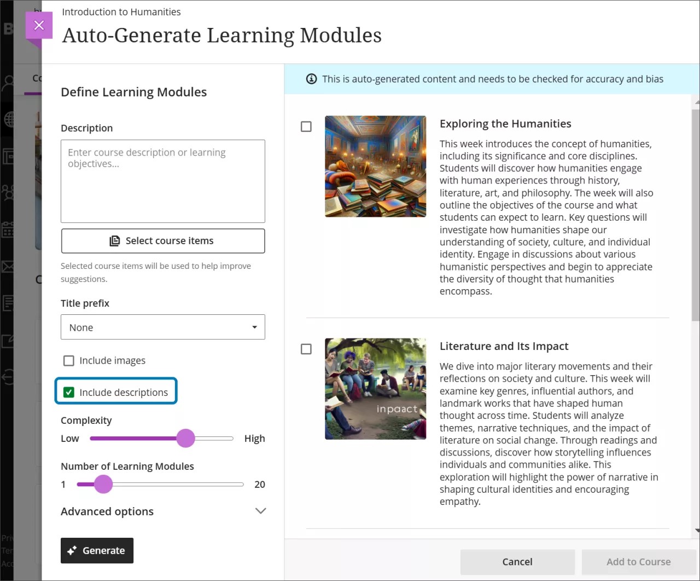Open the globe icon in the left sidebar

click(x=8, y=119)
